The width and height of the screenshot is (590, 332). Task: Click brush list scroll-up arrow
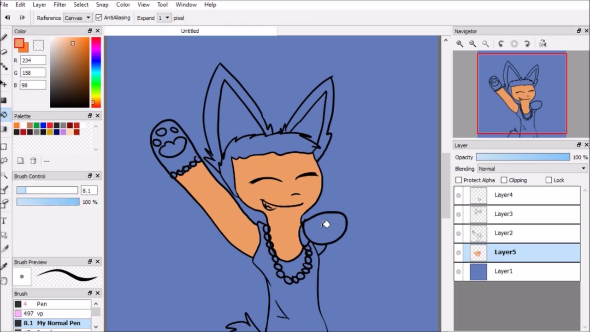point(96,303)
